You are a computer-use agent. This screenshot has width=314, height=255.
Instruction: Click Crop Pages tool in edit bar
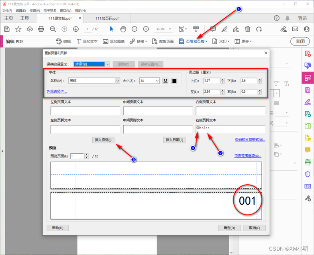163,41
